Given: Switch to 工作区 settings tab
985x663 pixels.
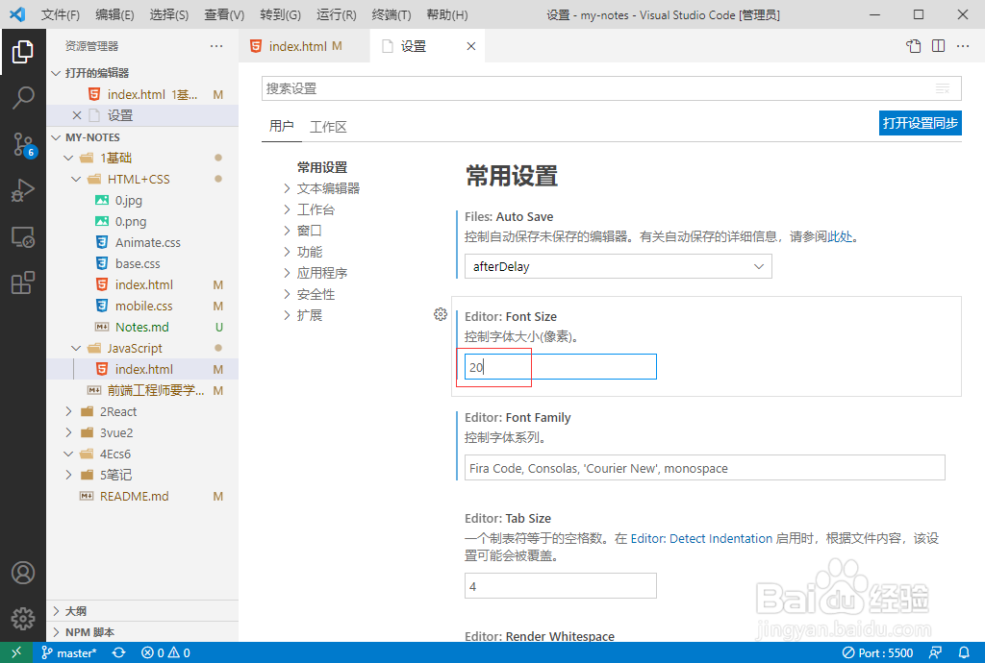Looking at the screenshot, I should [328, 127].
